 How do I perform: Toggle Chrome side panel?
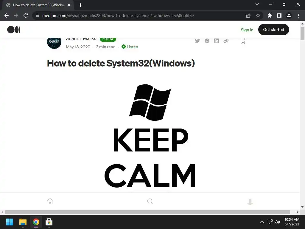(279, 16)
